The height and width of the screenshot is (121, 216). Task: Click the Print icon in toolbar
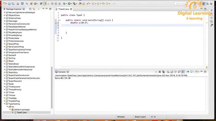(18, 4)
